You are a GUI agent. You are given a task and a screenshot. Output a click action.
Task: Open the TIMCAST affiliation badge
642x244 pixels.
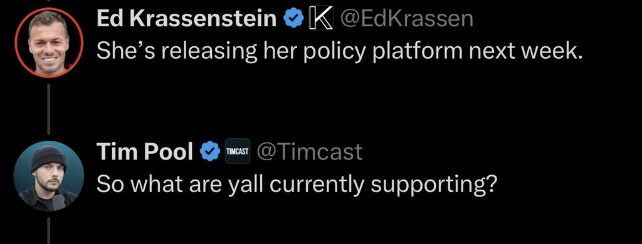tap(238, 151)
